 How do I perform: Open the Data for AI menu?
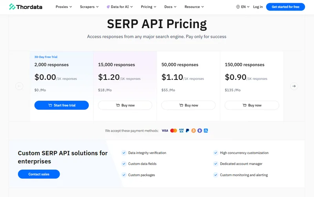pyautogui.click(x=120, y=7)
